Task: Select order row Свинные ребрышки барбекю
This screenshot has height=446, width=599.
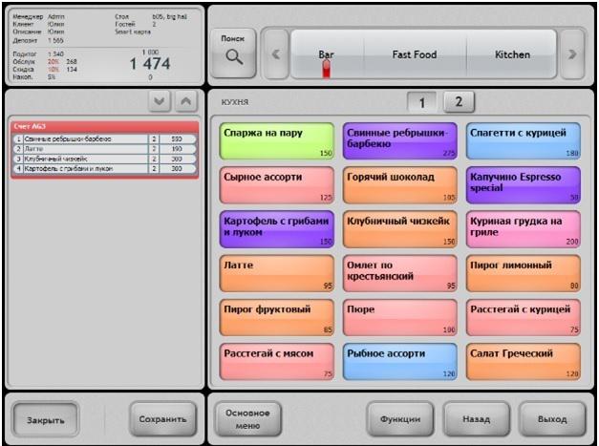Action: 105,139
